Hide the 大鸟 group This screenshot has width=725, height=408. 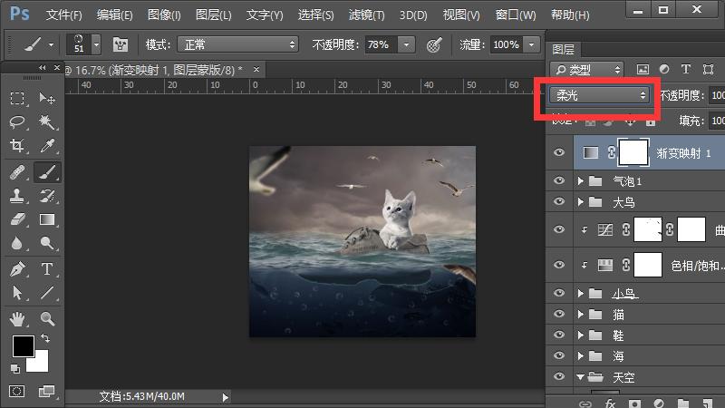pos(559,201)
